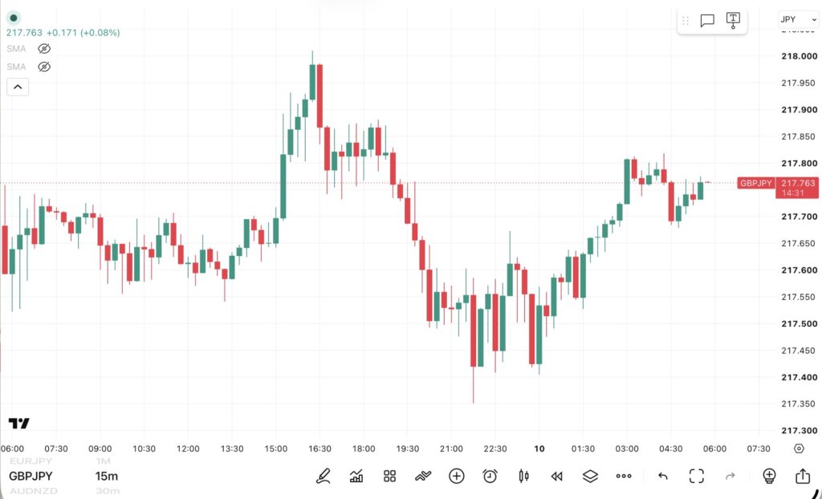Toggle visibility of the second SMA indicator
This screenshot has width=822, height=499.
[x=44, y=67]
